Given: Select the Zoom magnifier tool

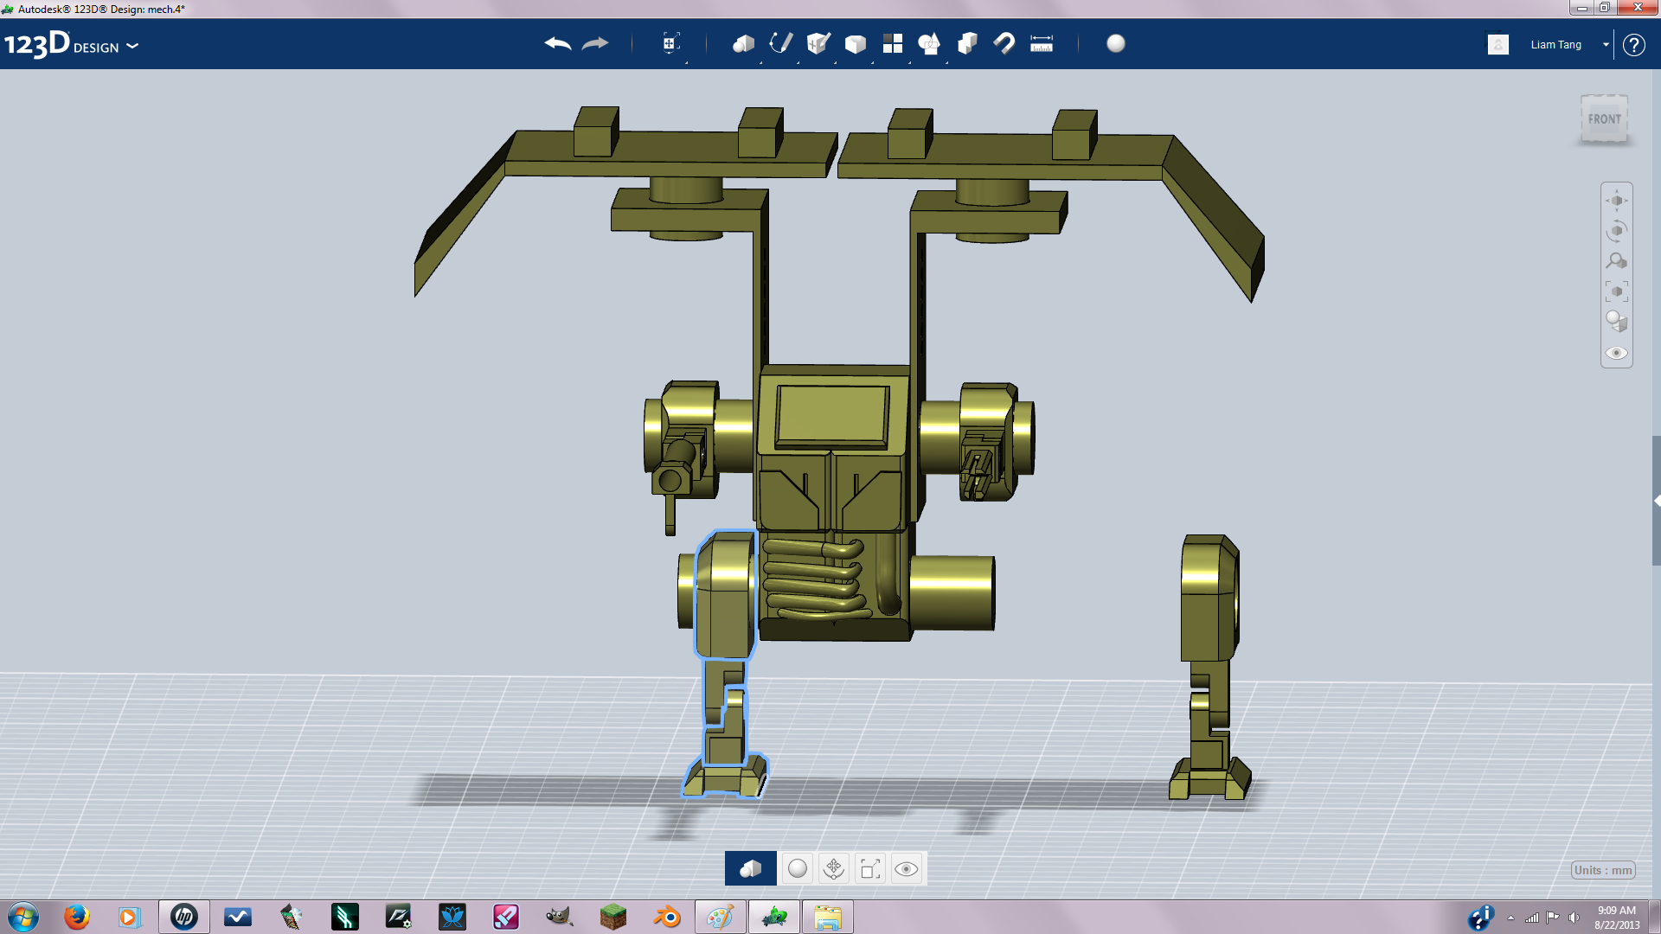Looking at the screenshot, I should point(1617,261).
